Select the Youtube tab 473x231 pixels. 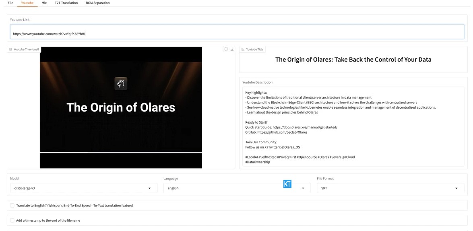27,3
